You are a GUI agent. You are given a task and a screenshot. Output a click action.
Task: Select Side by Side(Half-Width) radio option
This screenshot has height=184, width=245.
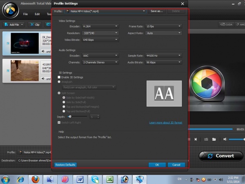tap(63, 98)
